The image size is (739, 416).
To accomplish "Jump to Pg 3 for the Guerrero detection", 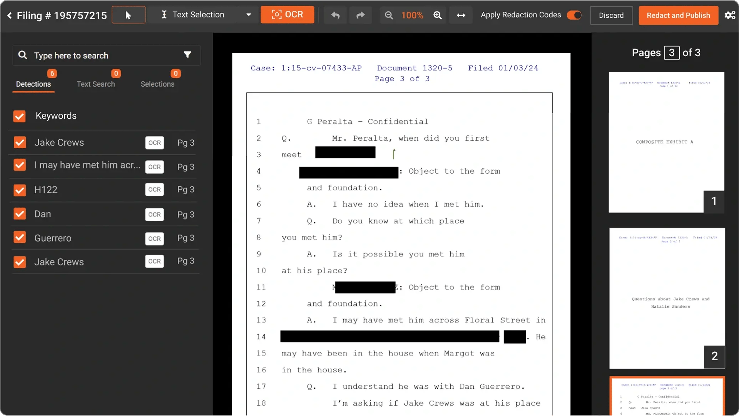I will [186, 238].
